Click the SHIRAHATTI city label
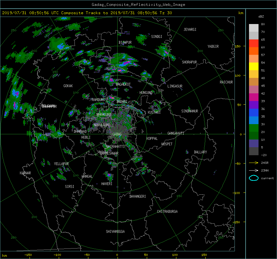277x259 pixels. tap(115, 147)
